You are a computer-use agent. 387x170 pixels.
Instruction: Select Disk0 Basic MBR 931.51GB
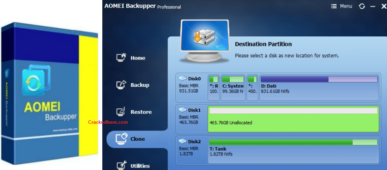pyautogui.click(x=191, y=87)
